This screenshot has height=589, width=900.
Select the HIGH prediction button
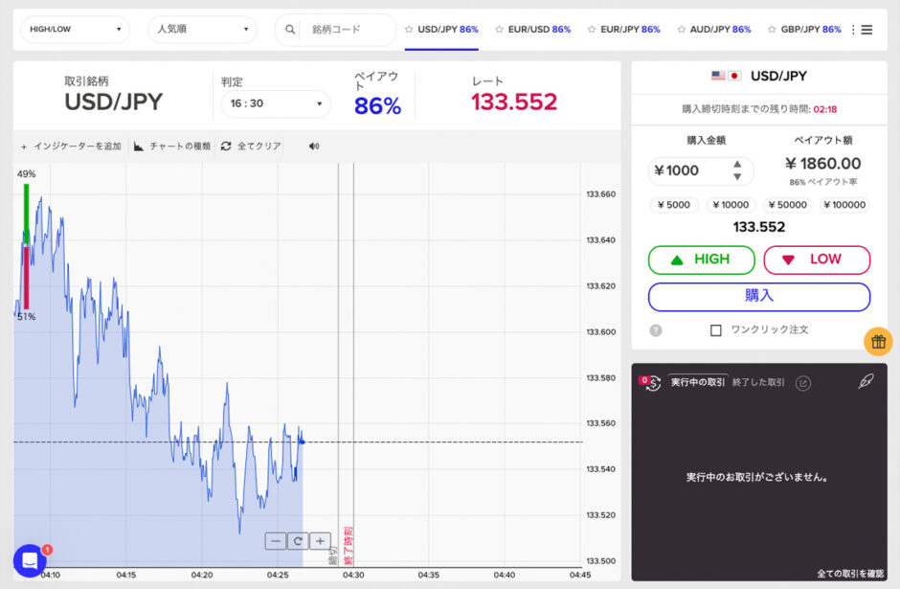(701, 260)
